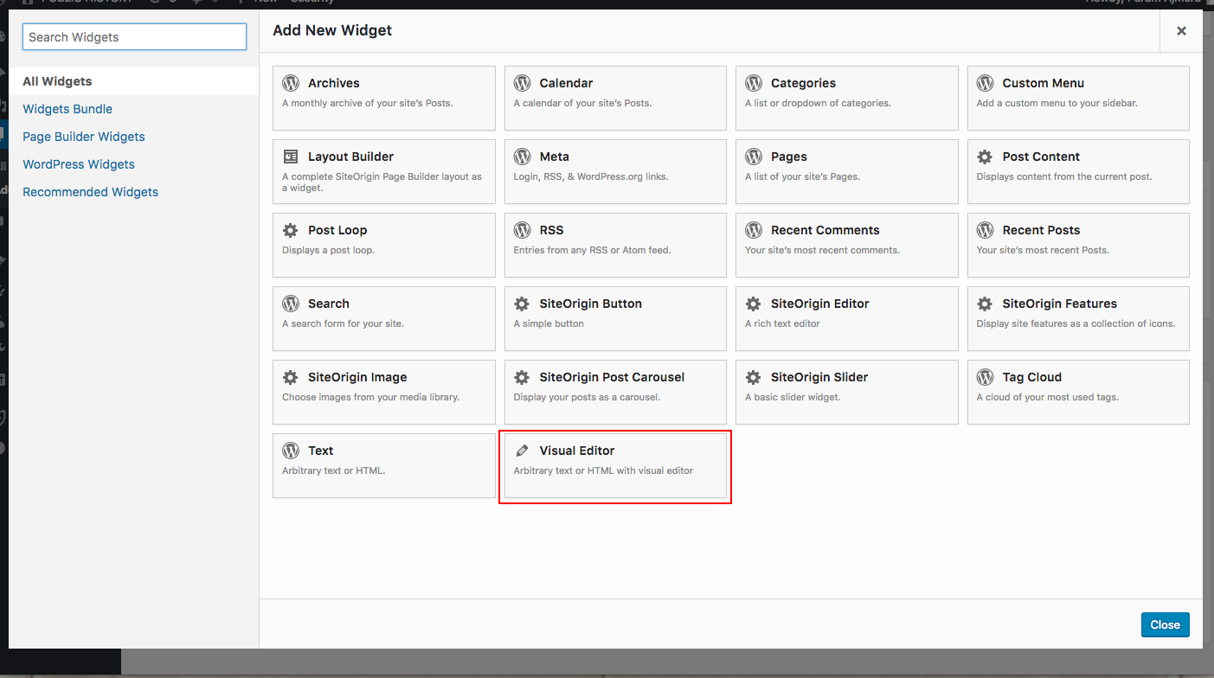
Task: Click the WordPress icon on RSS widget
Action: 522,230
